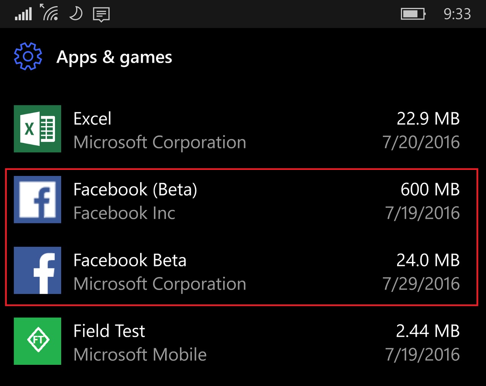
Task: Click the blue Settings gear icon
Action: (28, 56)
